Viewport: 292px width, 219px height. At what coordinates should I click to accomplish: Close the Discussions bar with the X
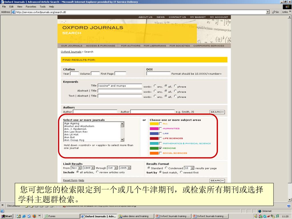coord(2,205)
